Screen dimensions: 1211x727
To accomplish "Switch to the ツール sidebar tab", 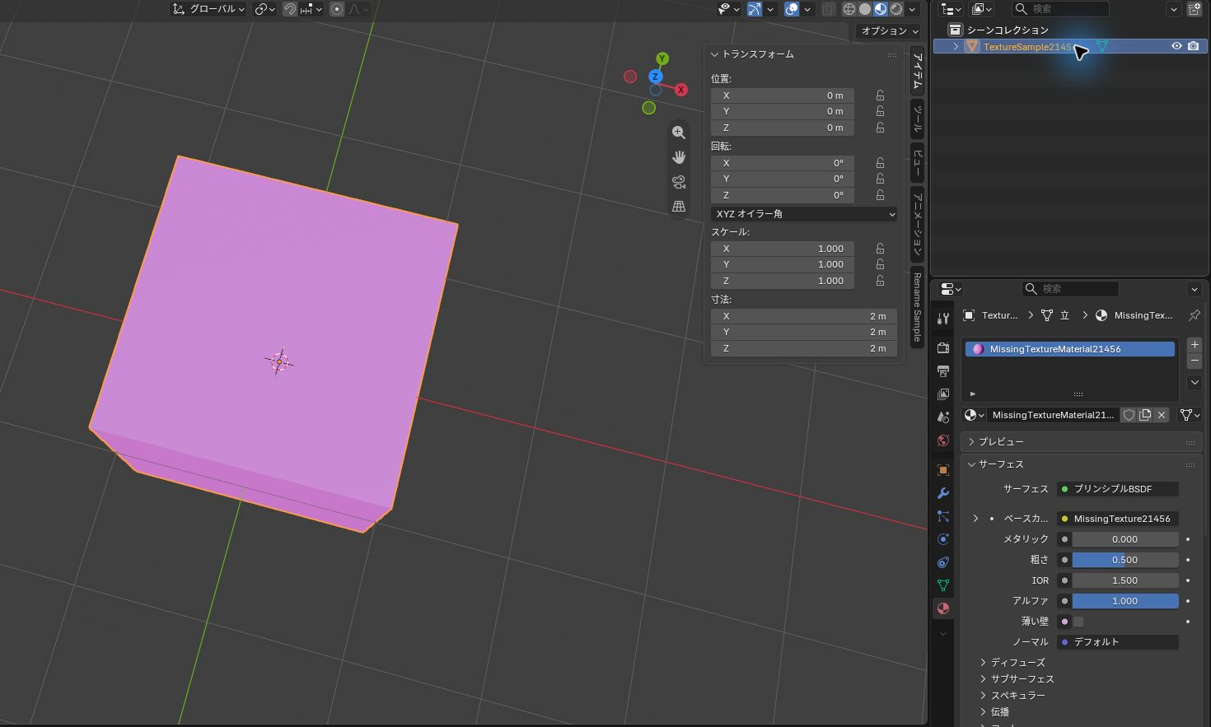I will 917,119.
